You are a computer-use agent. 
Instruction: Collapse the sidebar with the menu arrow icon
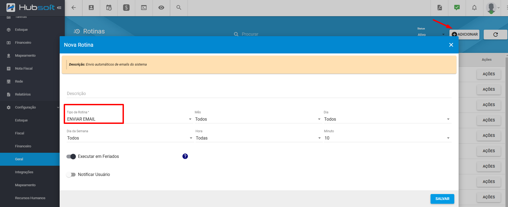point(59,8)
